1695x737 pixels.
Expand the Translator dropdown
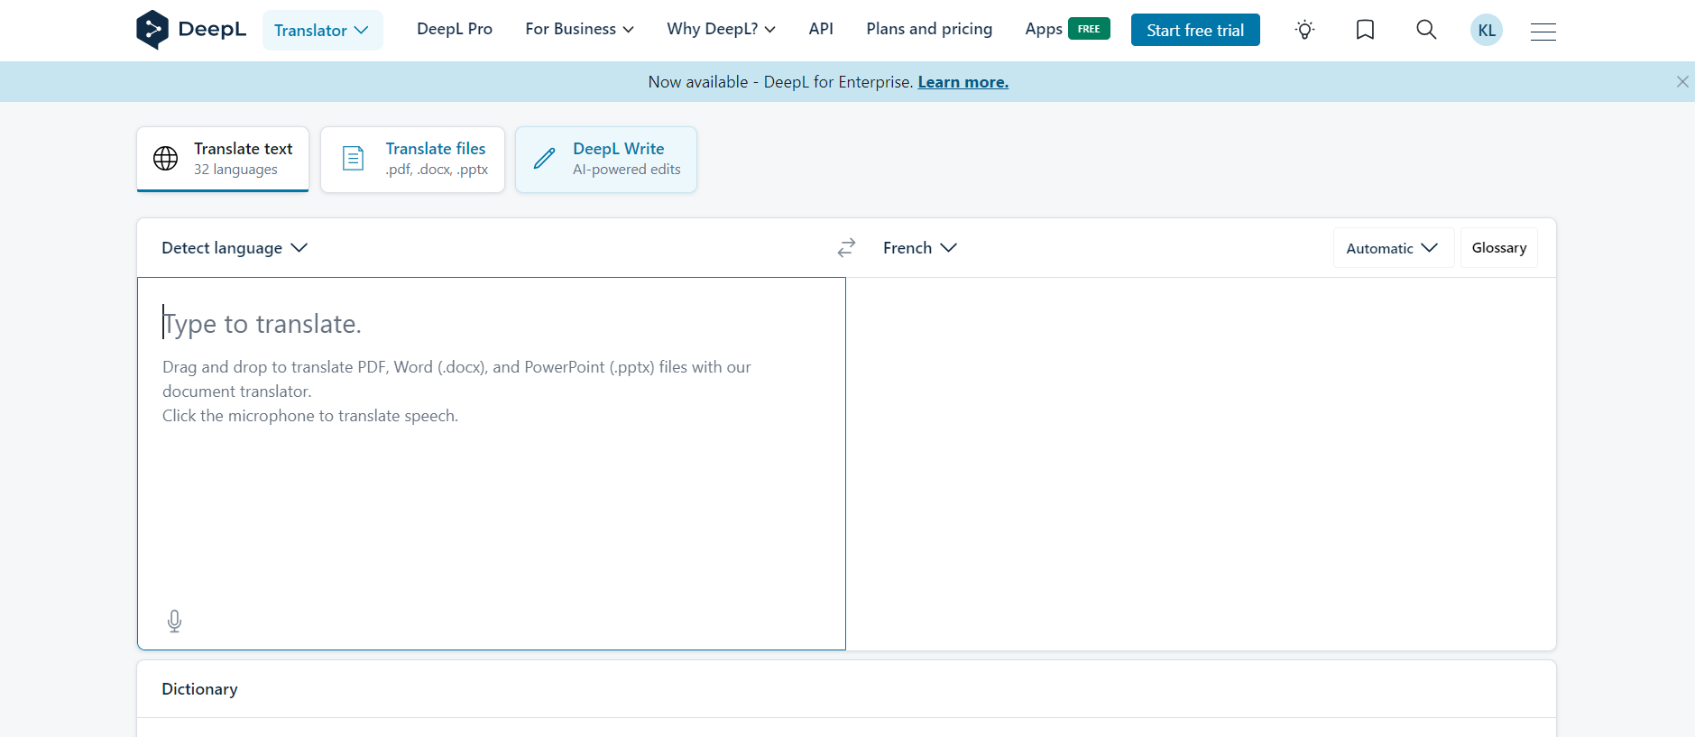click(322, 30)
